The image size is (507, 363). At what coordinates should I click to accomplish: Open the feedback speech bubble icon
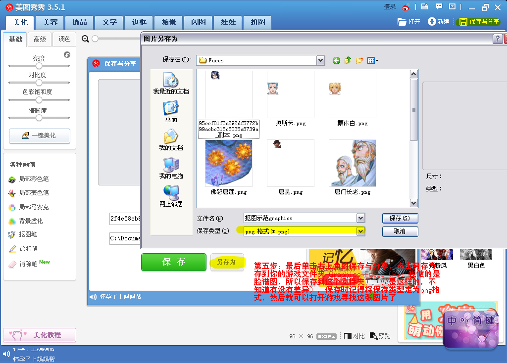click(439, 6)
